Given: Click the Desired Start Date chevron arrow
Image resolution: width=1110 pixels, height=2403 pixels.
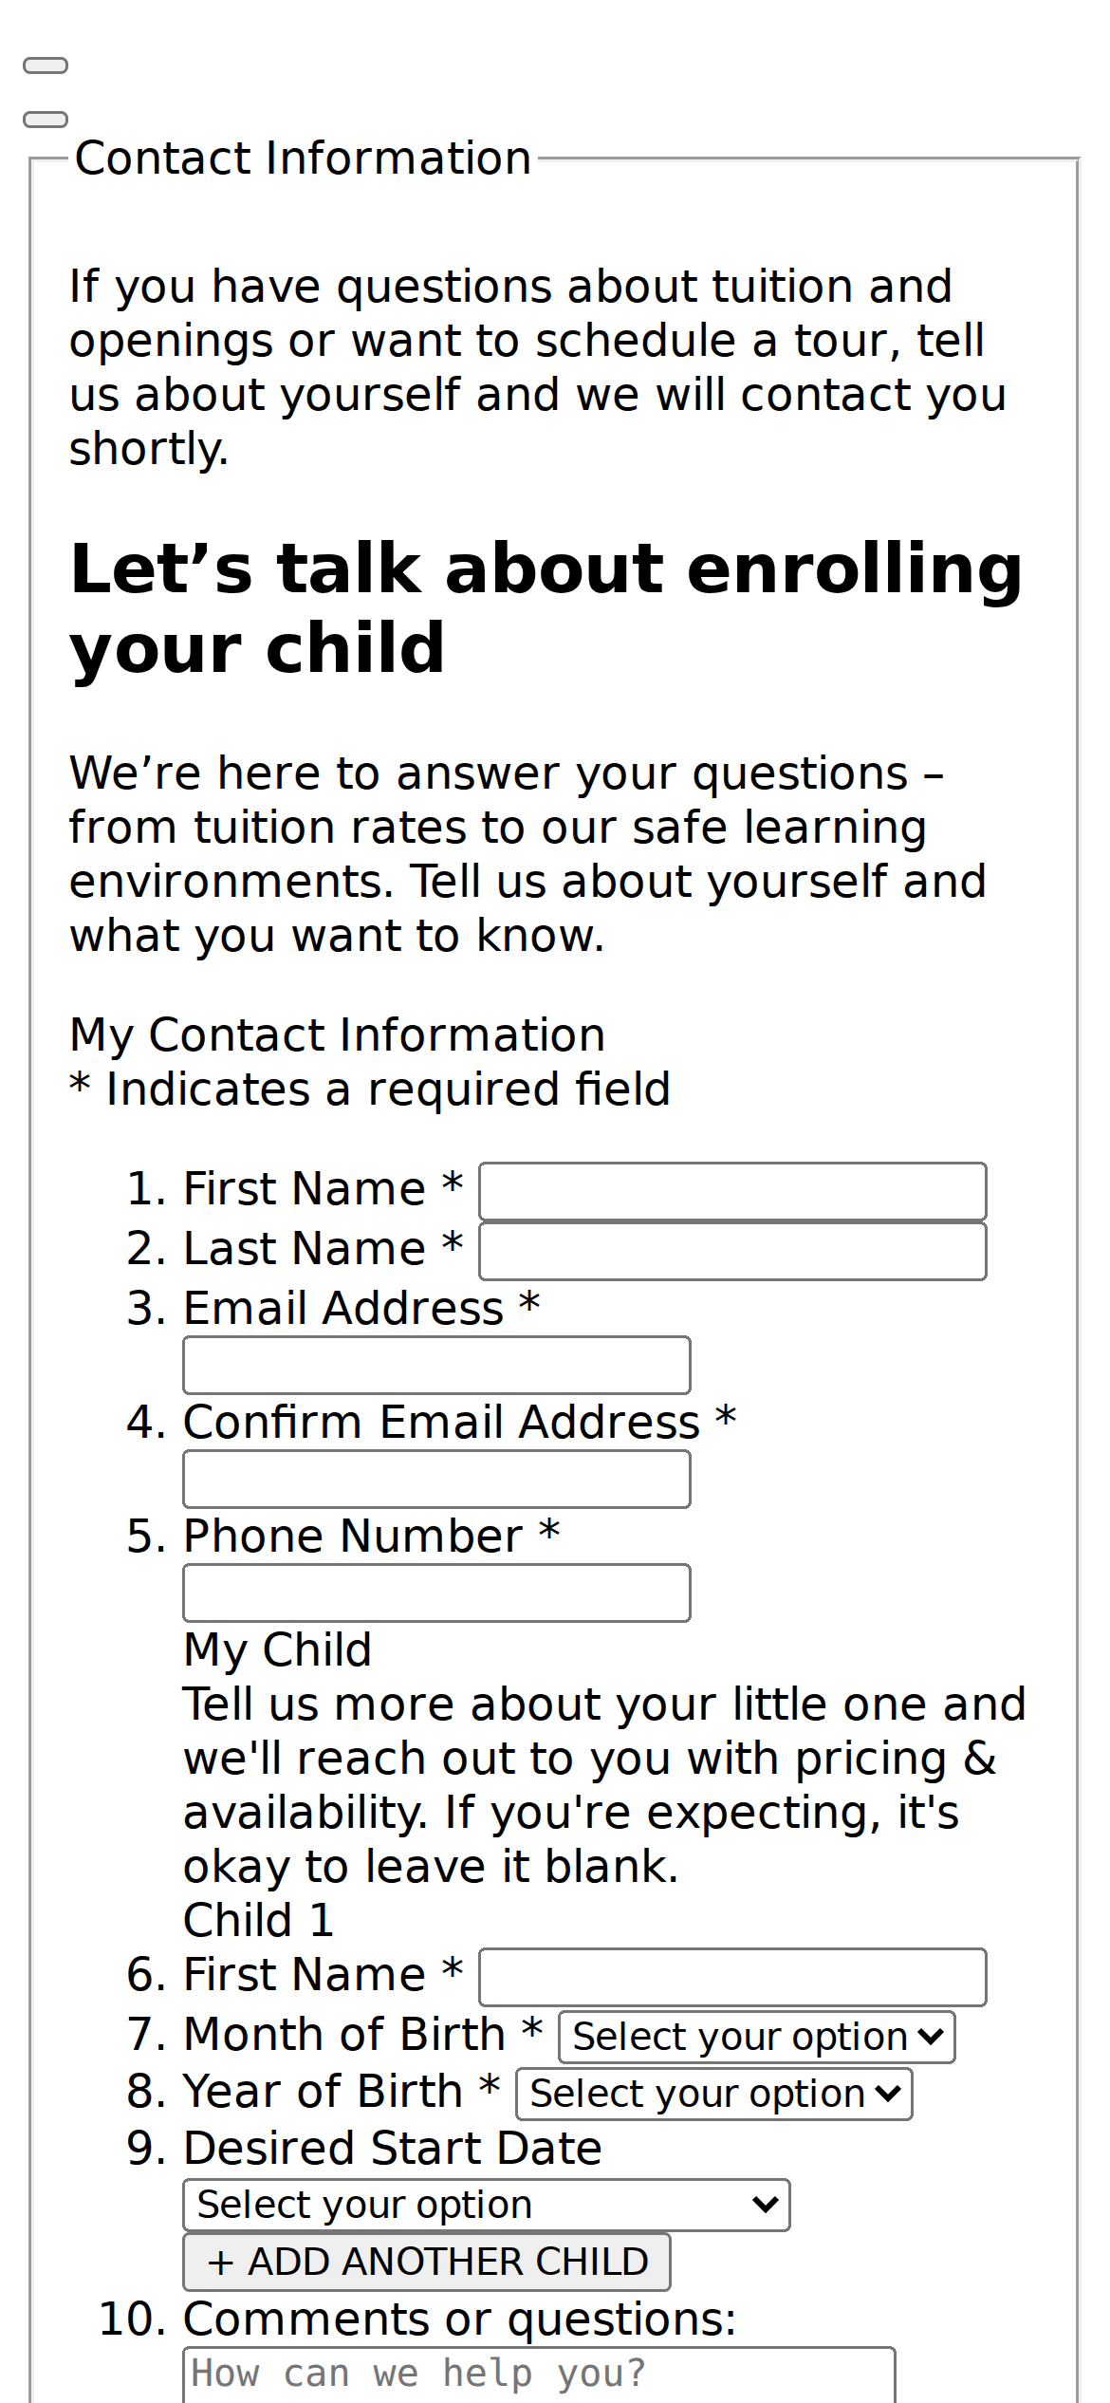Looking at the screenshot, I should coord(766,2205).
